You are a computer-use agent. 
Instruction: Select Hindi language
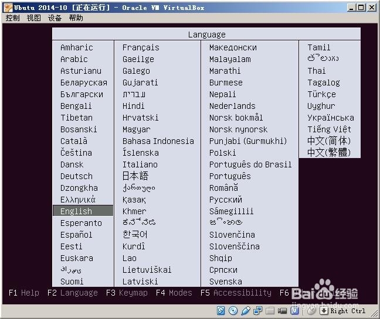point(133,106)
